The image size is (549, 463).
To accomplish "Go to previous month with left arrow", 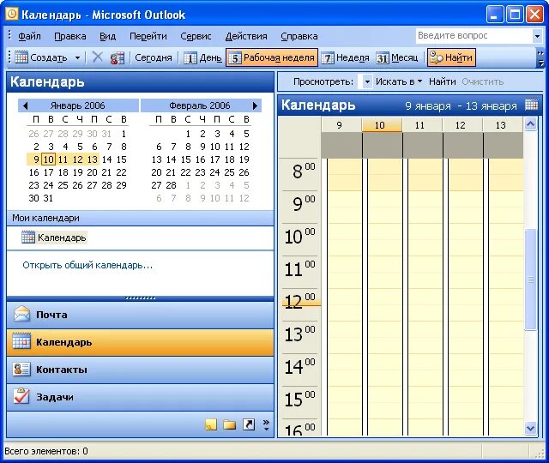I will pos(25,105).
